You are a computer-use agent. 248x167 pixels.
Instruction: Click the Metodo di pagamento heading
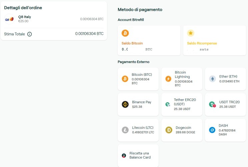tap(140, 9)
